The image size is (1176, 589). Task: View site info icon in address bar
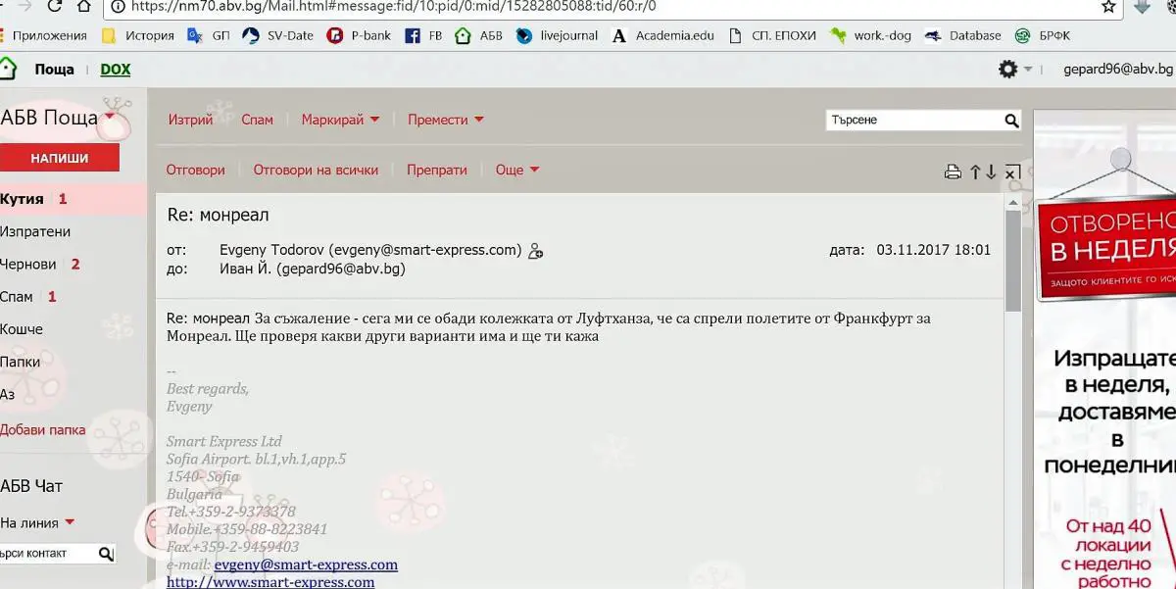pos(118,6)
